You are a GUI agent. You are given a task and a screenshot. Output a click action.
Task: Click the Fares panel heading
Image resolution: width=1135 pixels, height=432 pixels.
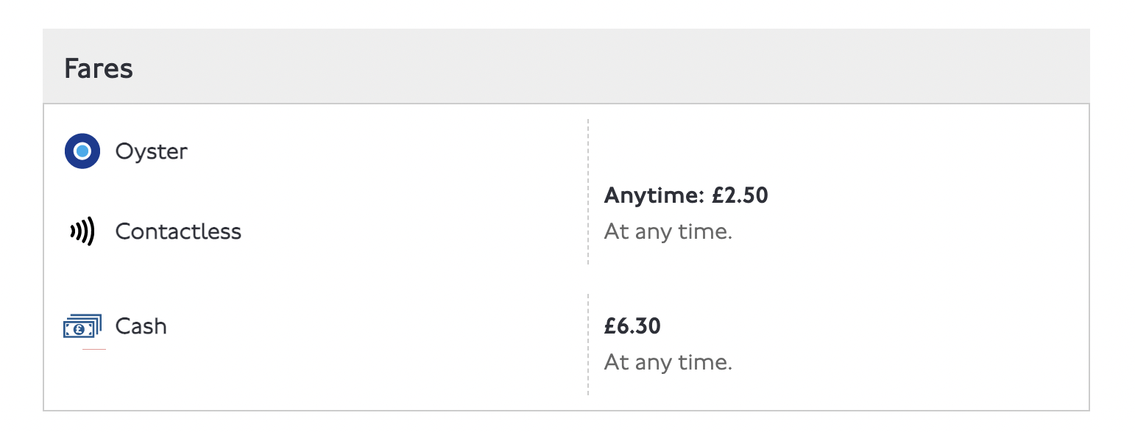(99, 69)
